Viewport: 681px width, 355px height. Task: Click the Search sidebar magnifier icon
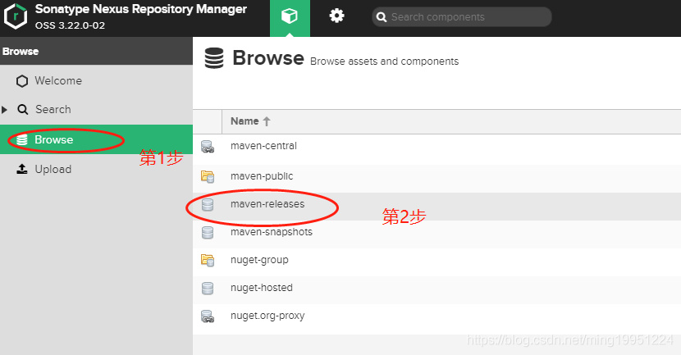click(x=23, y=109)
